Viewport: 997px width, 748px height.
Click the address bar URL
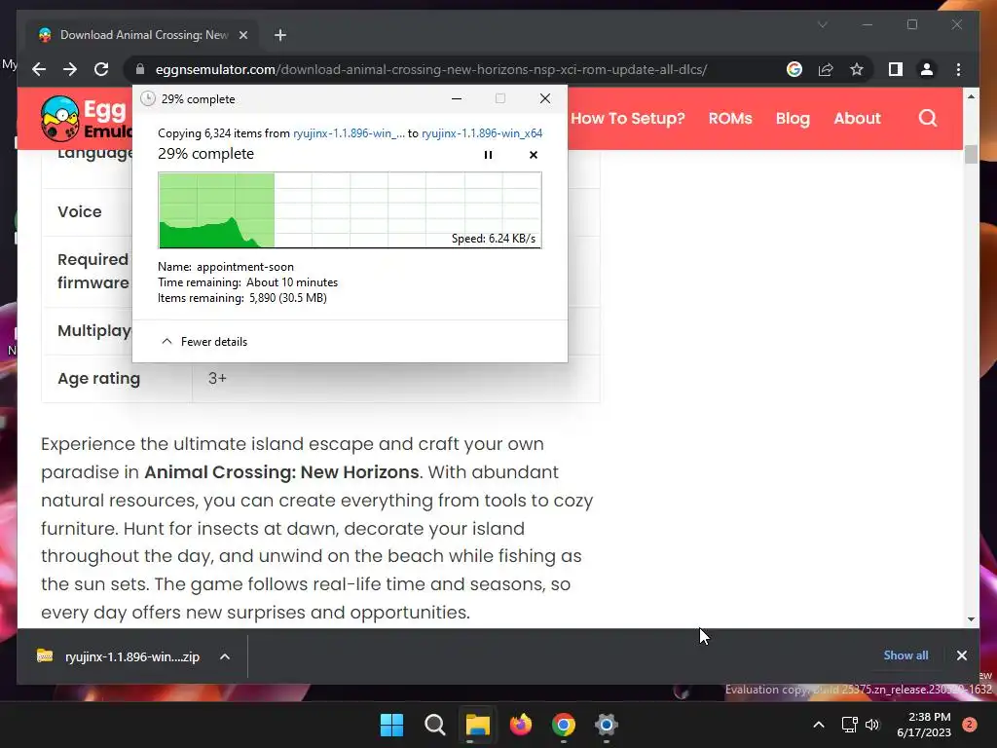(431, 69)
